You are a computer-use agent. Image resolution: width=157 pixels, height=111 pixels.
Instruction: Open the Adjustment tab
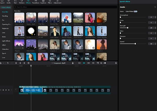point(58,2)
